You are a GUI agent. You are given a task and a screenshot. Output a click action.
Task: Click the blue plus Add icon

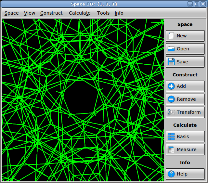(x=171, y=86)
